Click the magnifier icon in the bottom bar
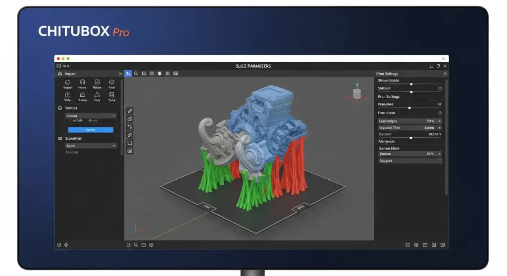The height and width of the screenshot is (276, 507). (136, 245)
